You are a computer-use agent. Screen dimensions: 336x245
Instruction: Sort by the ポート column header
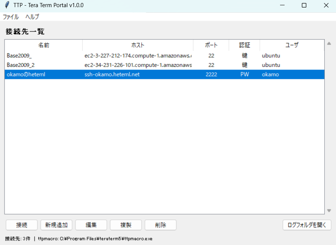[x=211, y=45]
